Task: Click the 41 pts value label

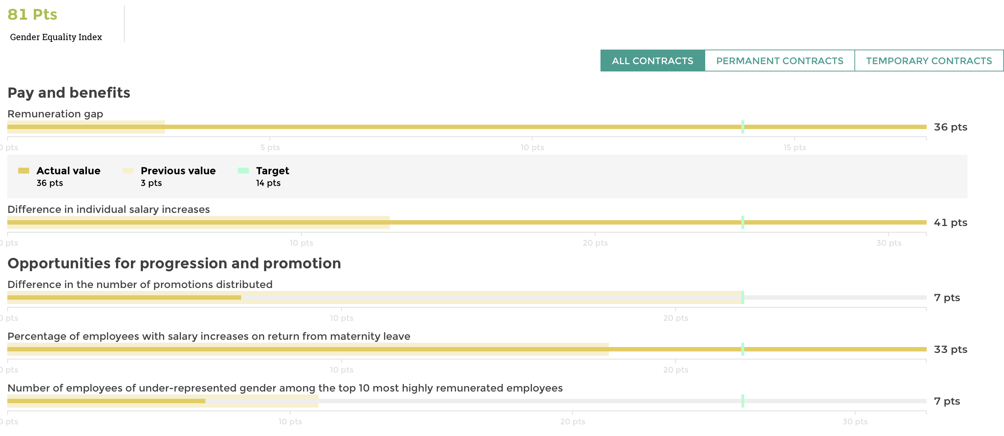Action: (950, 223)
